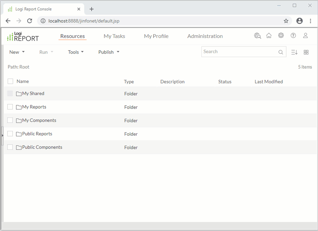Open the New dropdown menu
The width and height of the screenshot is (318, 231).
[17, 52]
